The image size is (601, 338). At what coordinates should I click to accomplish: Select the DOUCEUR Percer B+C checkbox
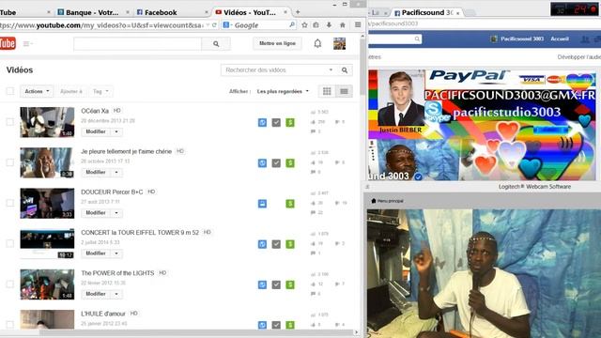[10, 204]
